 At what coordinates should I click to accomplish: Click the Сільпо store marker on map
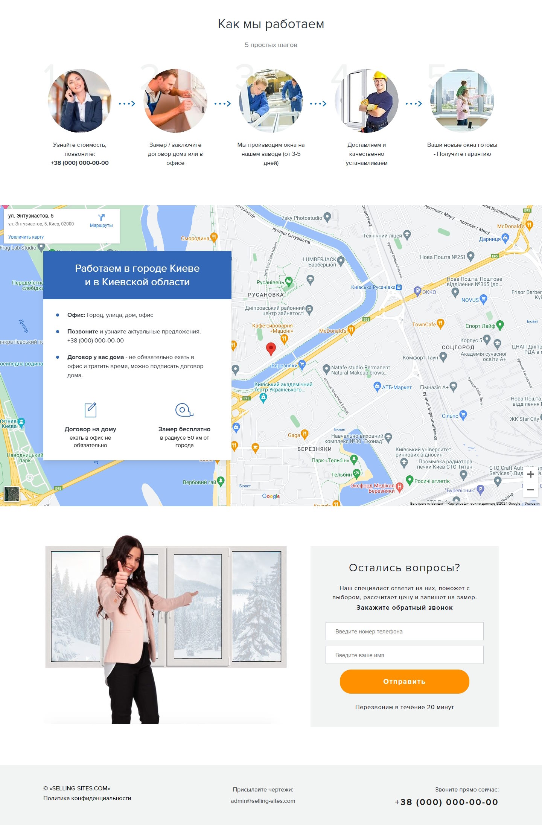point(463,415)
